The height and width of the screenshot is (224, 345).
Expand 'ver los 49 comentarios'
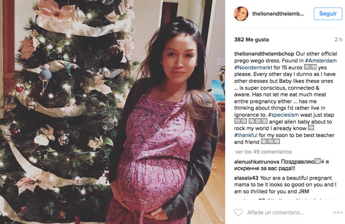263,152
